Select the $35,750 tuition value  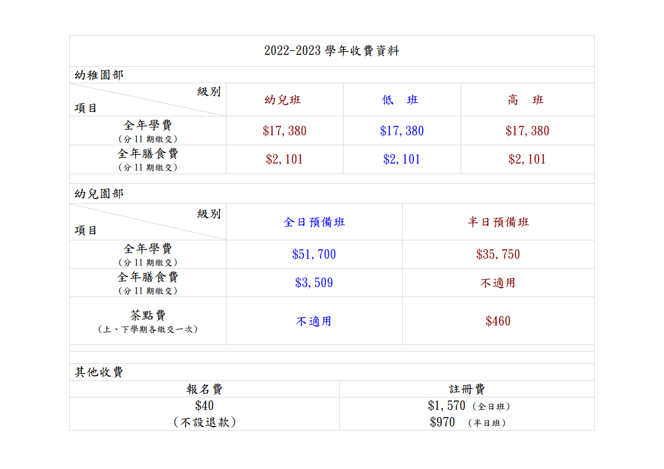pyautogui.click(x=498, y=255)
